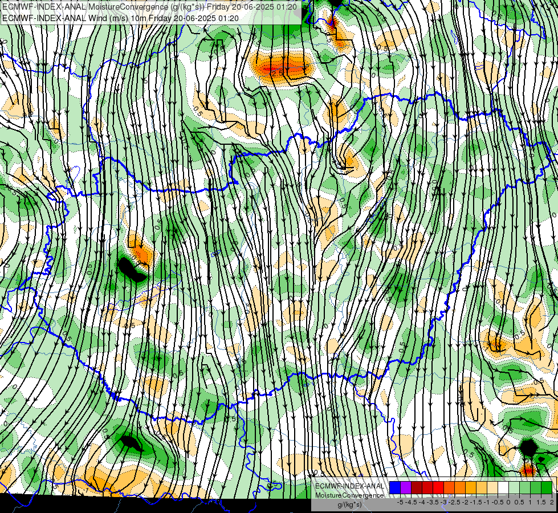Click the -1.5 value on the legend scale
This screenshot has height=513, width=558.
pos(476,502)
